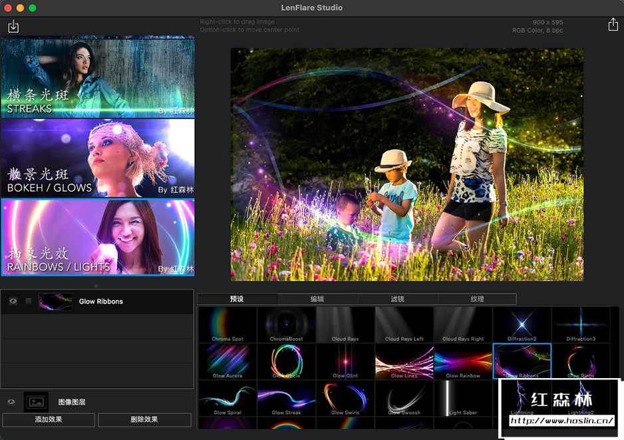The width and height of the screenshot is (624, 440).
Task: Toggle the checkbox beside Glow Ribbons layer
Action: [29, 302]
